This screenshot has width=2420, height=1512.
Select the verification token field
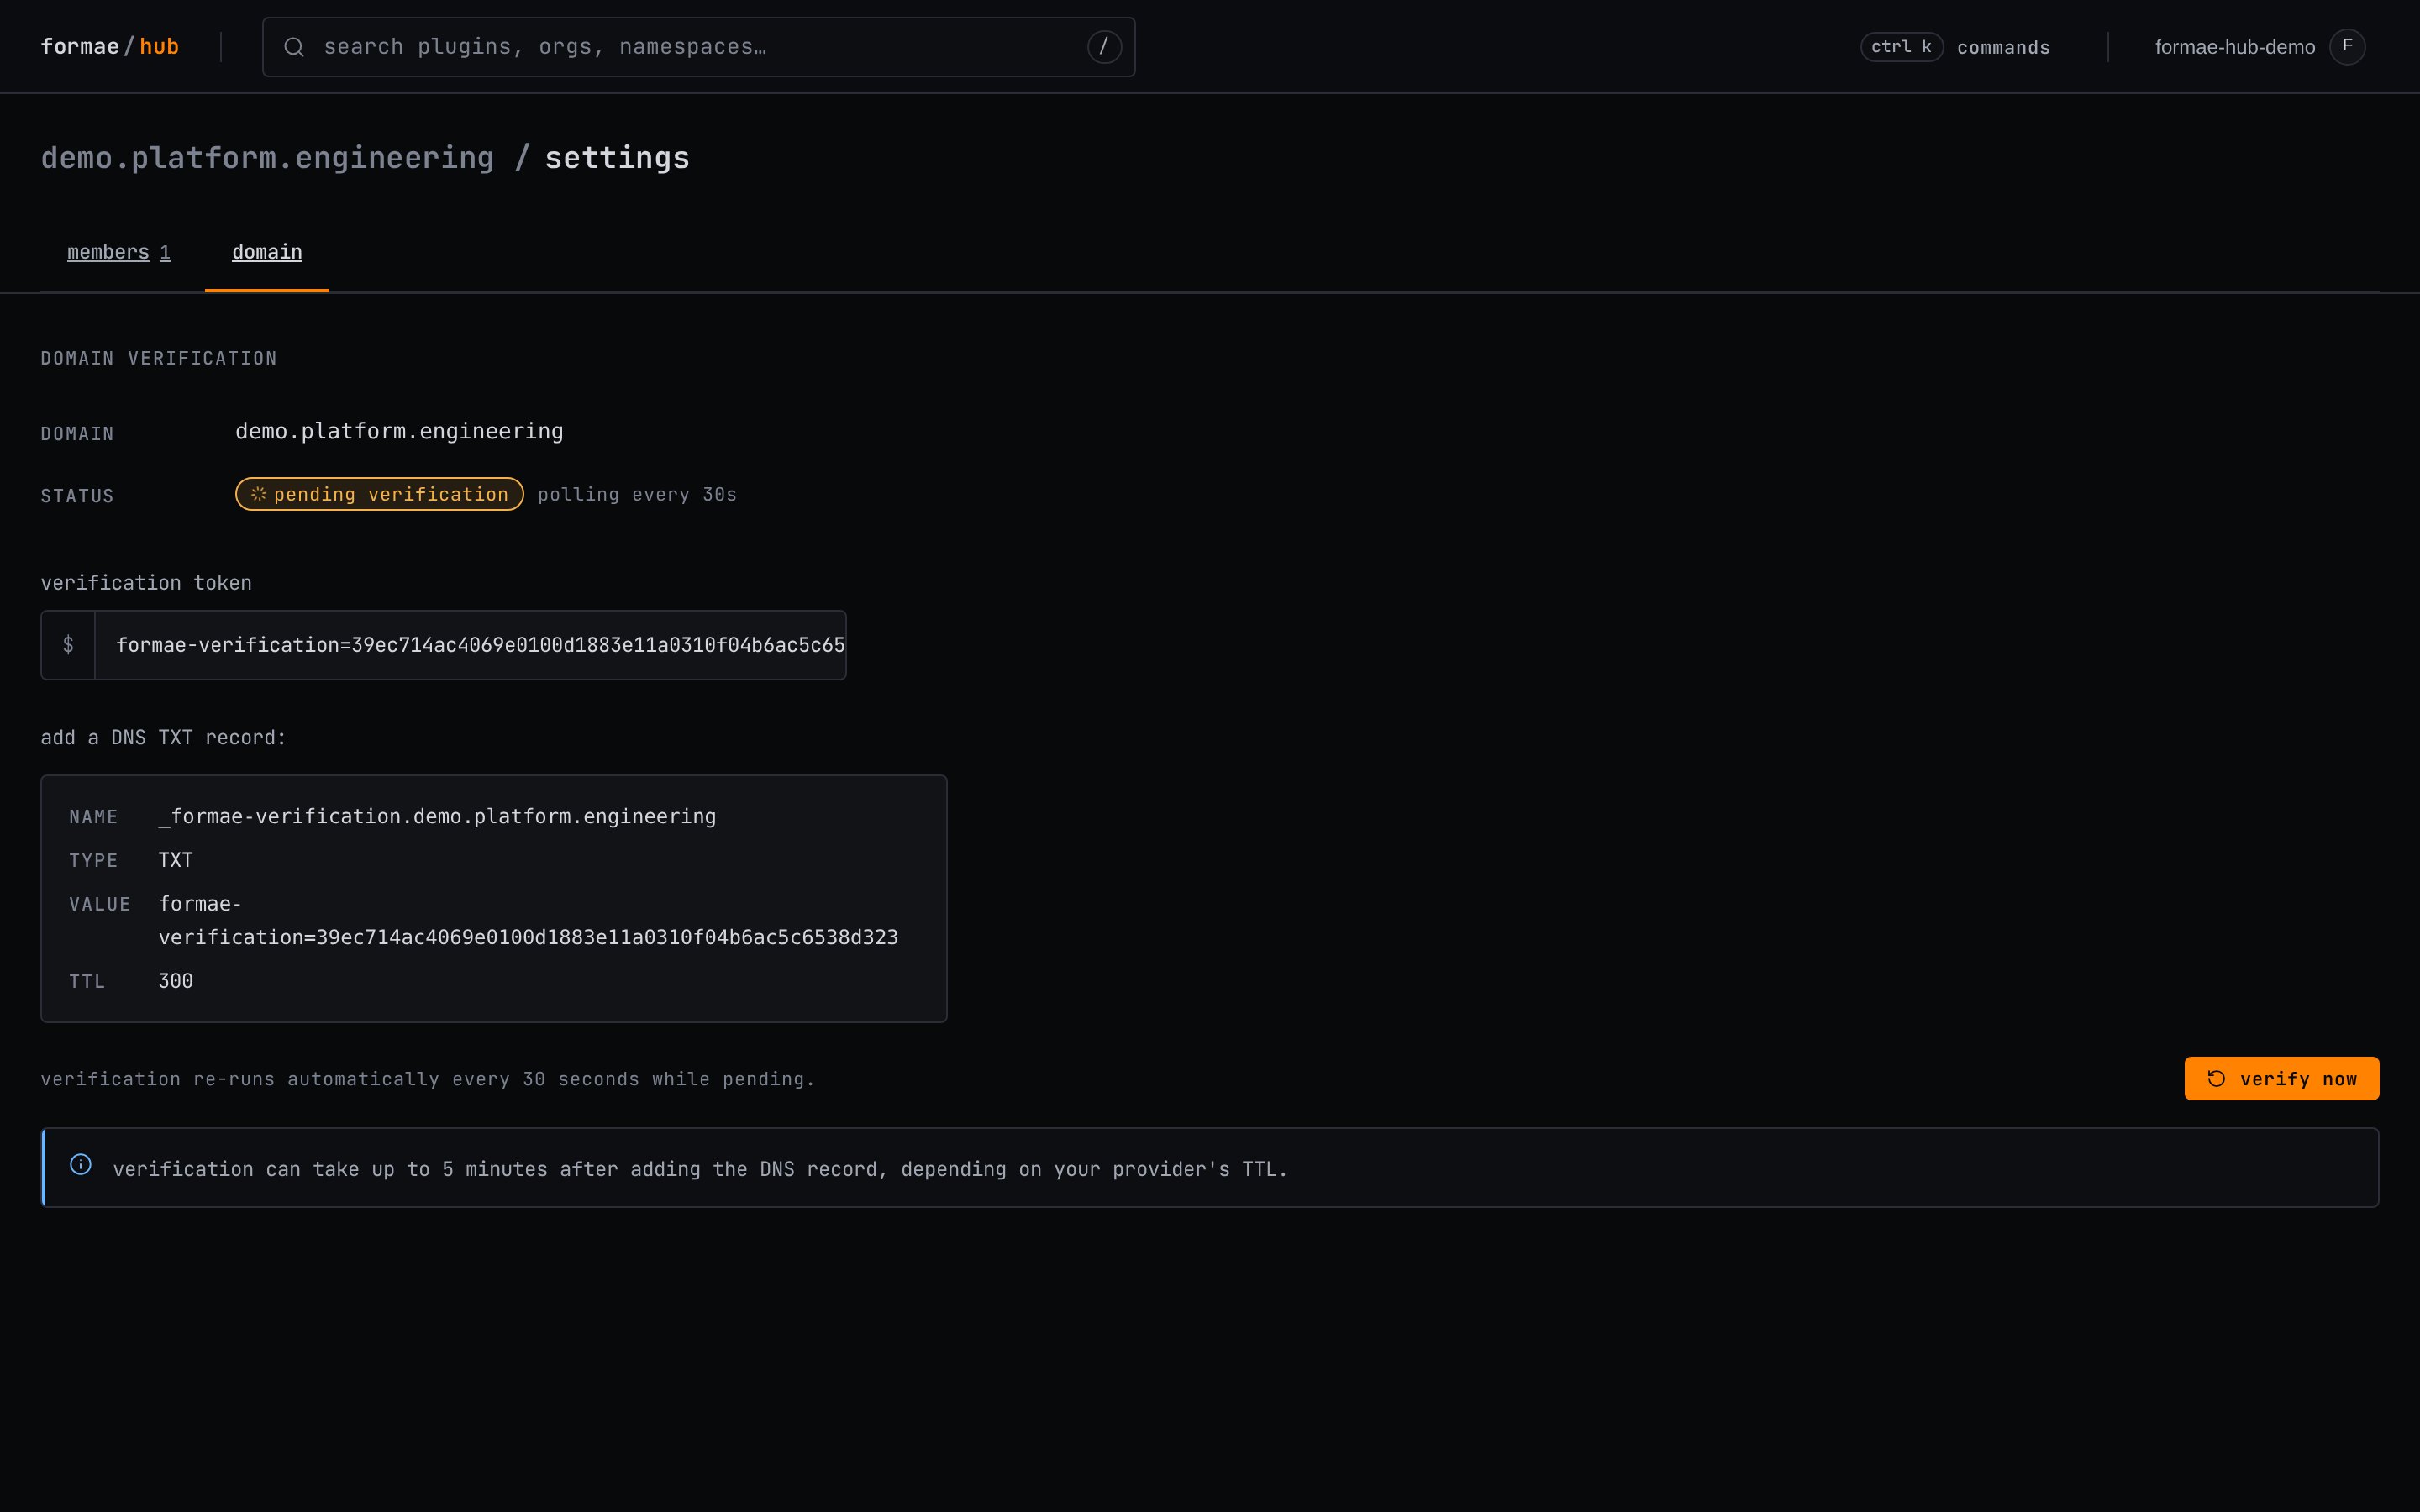[x=443, y=645]
